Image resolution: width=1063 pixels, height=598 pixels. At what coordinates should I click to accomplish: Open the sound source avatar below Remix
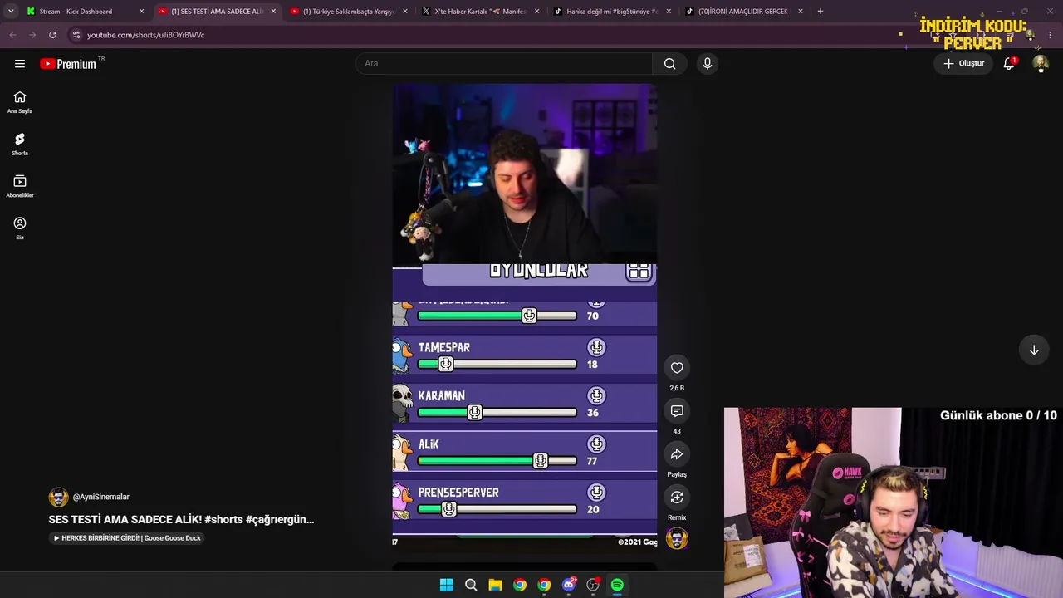coord(677,538)
